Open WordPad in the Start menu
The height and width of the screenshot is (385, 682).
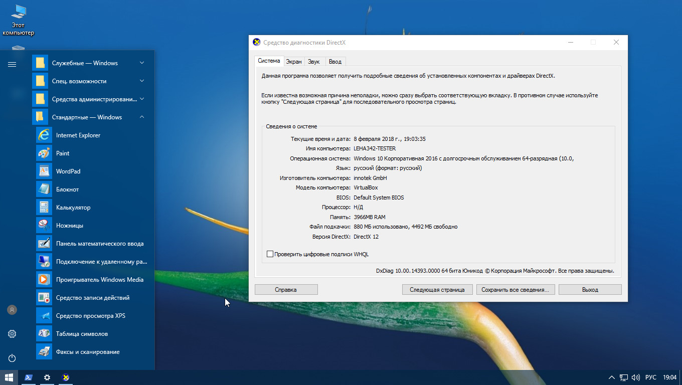(x=93, y=171)
